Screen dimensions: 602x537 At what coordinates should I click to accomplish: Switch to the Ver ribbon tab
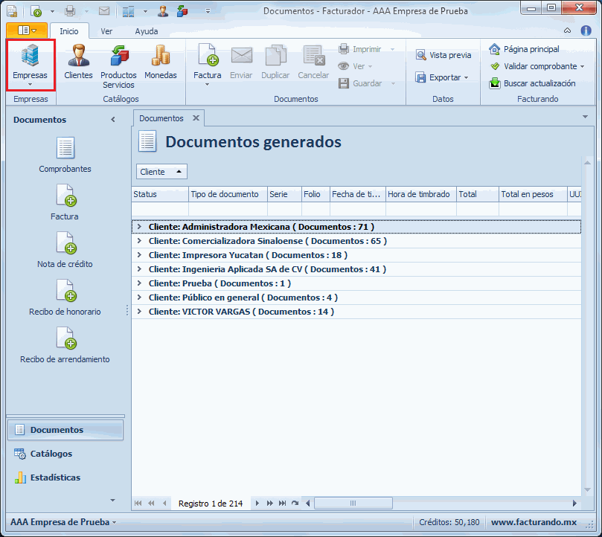[106, 31]
